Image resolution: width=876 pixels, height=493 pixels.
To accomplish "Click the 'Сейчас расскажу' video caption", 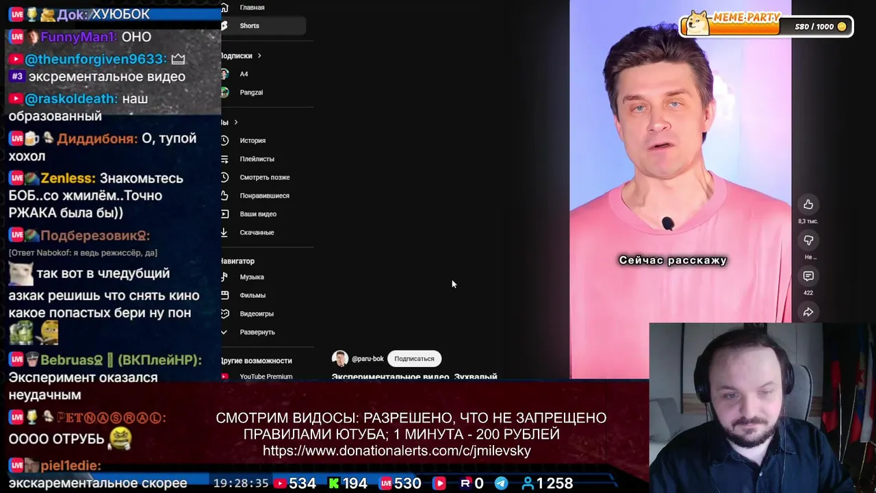I will pos(673,260).
